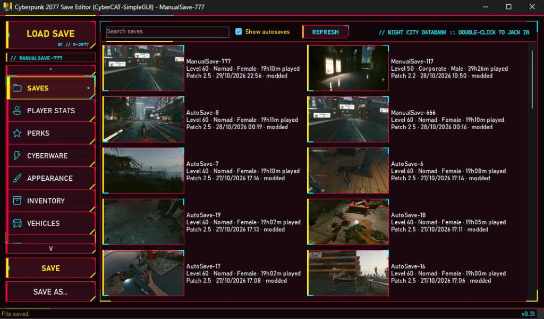Open the Appearance section
The height and width of the screenshot is (319, 544).
click(x=50, y=178)
